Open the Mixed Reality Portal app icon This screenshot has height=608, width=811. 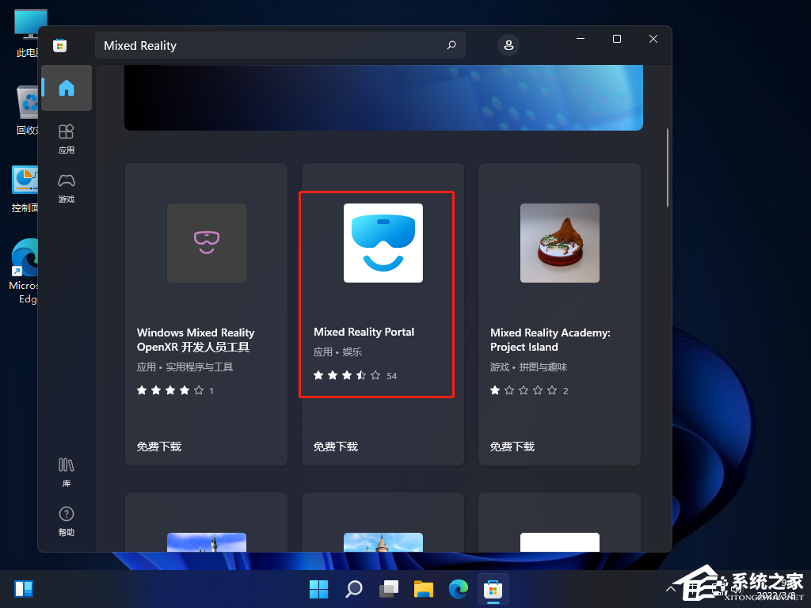(x=383, y=243)
